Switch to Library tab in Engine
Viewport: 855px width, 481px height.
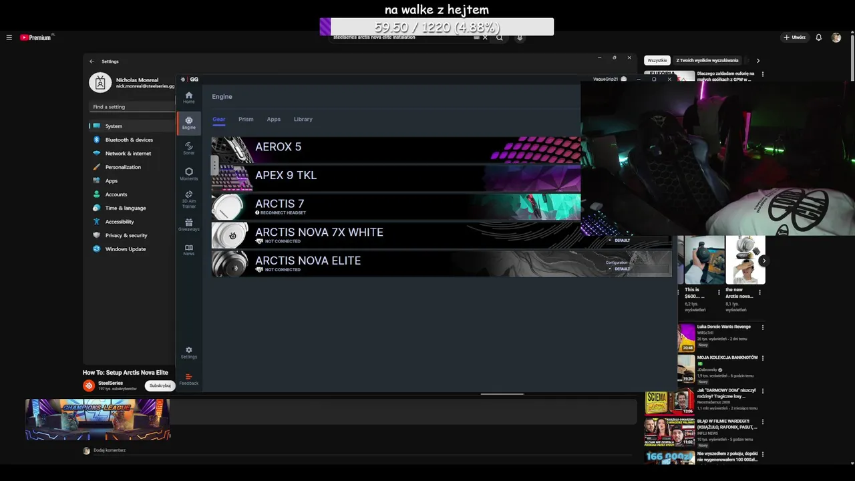[303, 120]
